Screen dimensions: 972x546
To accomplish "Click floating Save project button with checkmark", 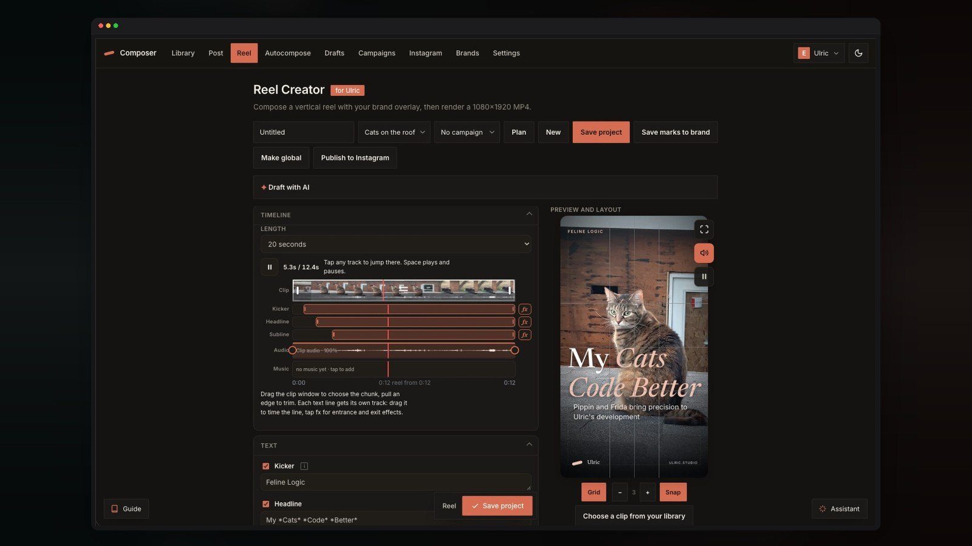I will click(x=497, y=506).
